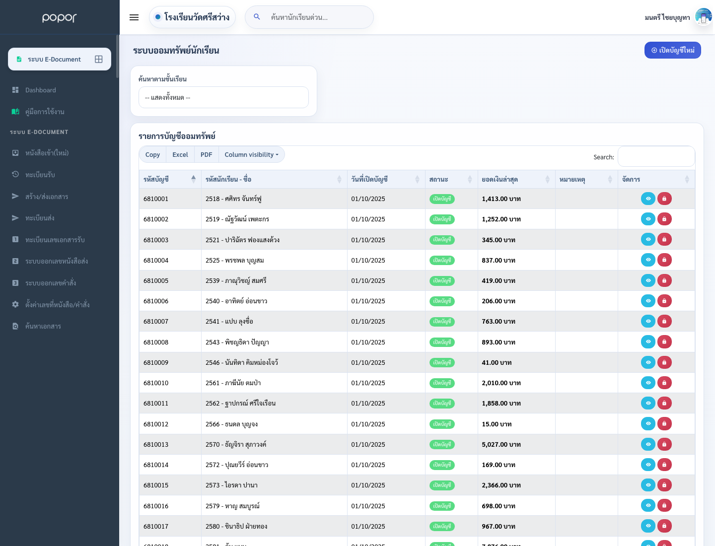Export table with Excel button
The image size is (715, 546).
click(x=180, y=154)
